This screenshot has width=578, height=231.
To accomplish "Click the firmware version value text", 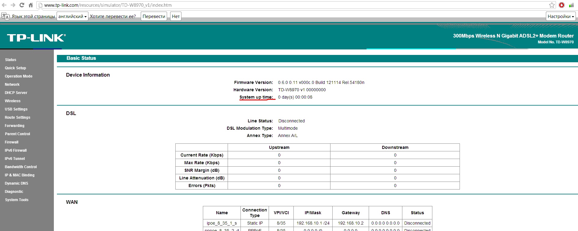I will pos(321,82).
